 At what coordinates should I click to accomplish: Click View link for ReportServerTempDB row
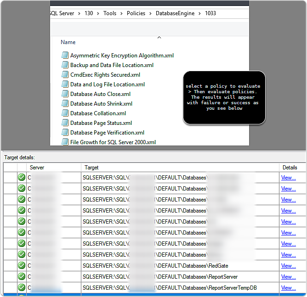click(288, 288)
